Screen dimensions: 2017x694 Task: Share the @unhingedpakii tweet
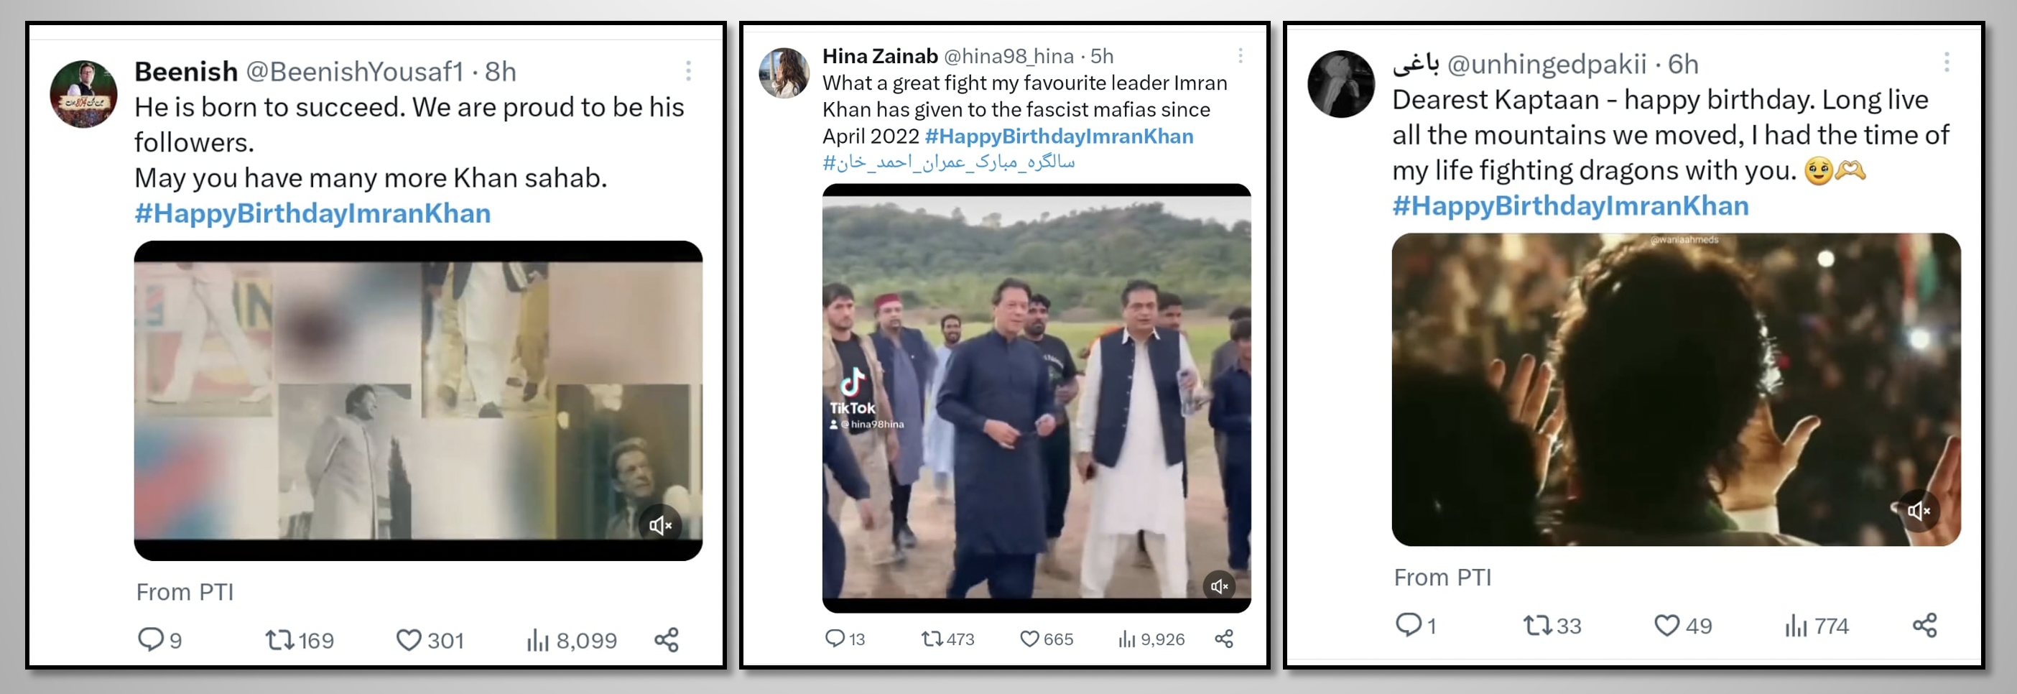pyautogui.click(x=1924, y=625)
